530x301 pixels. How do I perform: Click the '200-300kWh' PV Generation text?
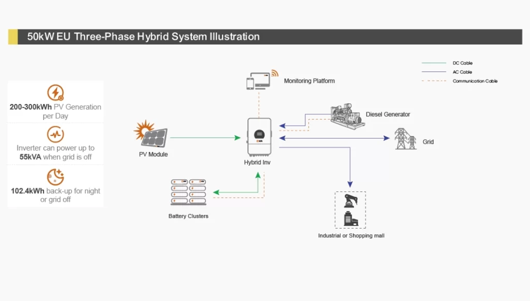click(31, 107)
